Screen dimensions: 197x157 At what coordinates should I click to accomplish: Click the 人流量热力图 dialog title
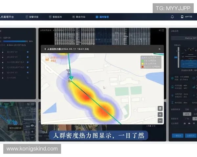(x=68, y=49)
